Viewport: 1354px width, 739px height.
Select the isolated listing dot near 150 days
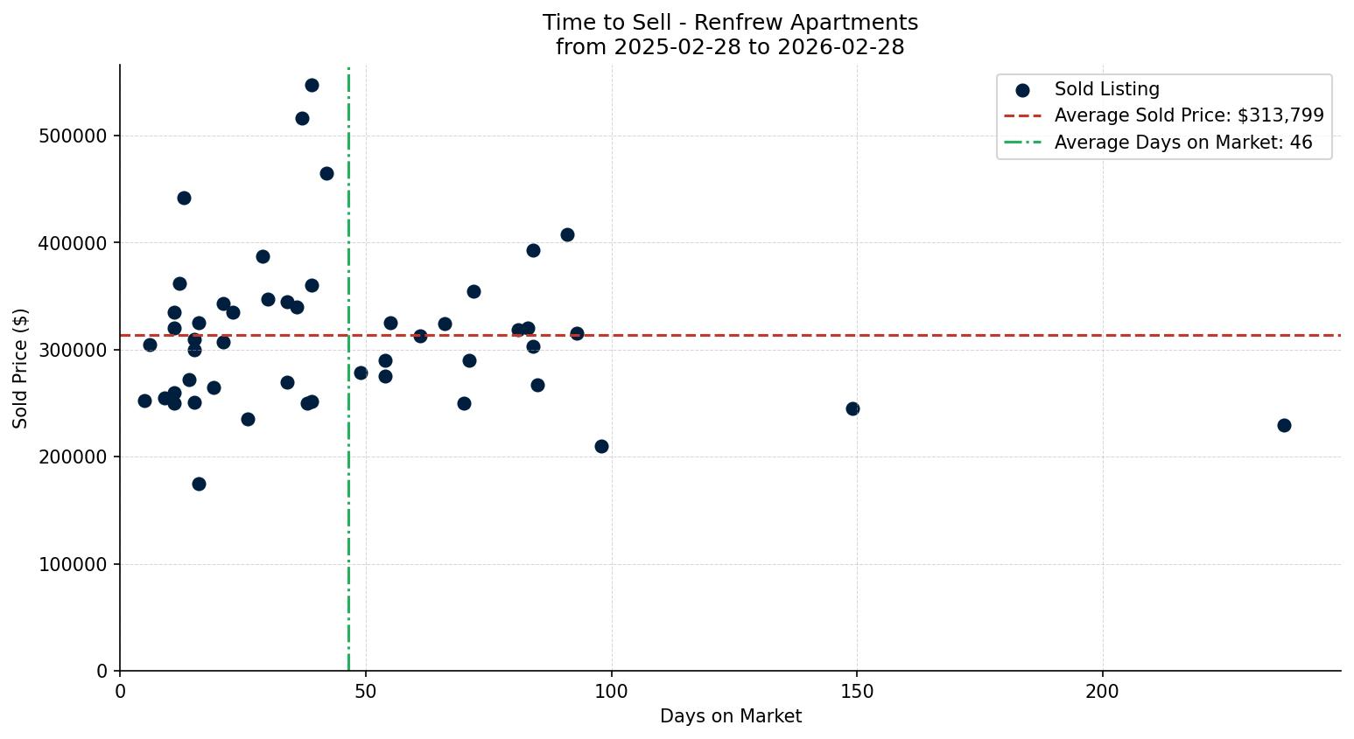pyautogui.click(x=852, y=408)
